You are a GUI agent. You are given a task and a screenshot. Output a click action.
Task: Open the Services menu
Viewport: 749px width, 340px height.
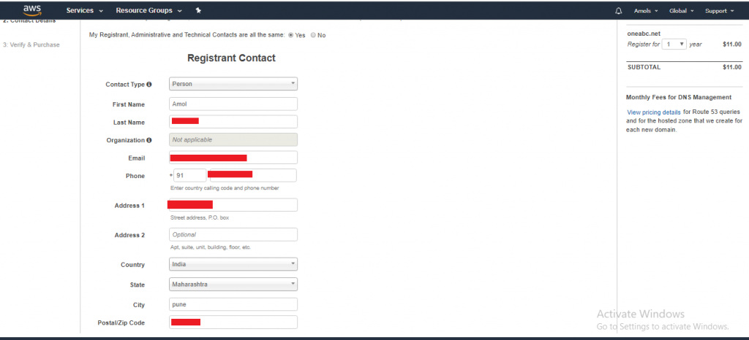(x=85, y=10)
